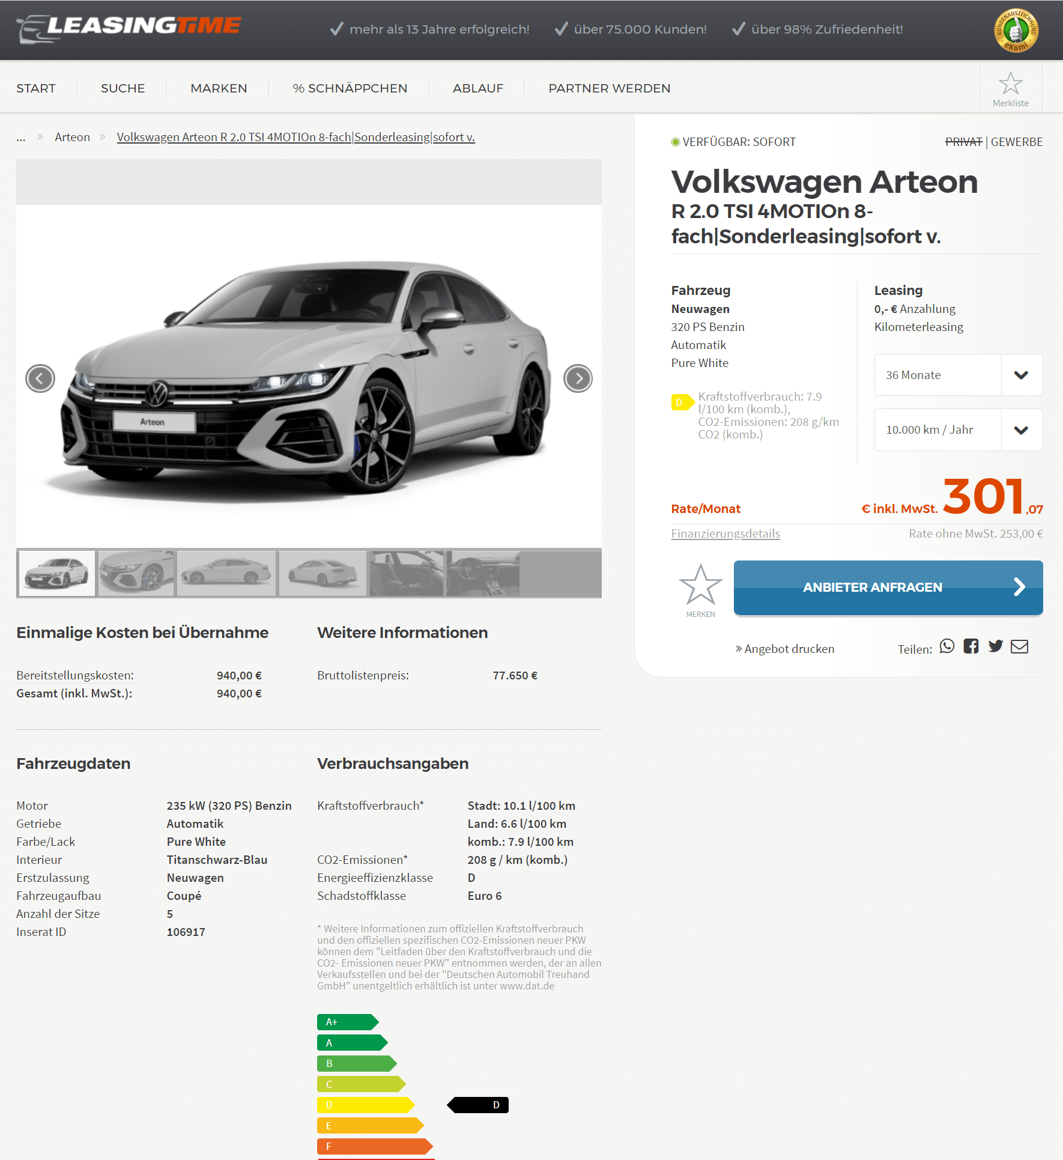Click the Bereitstellungskosten 940,00 € value

click(x=239, y=675)
